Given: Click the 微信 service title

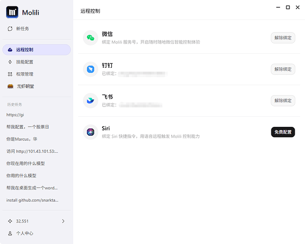Looking at the screenshot, I should 107,34.
